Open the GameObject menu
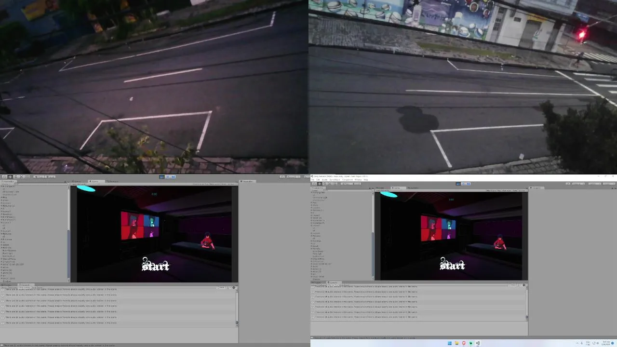Viewport: 617px width, 347px height. (335, 179)
